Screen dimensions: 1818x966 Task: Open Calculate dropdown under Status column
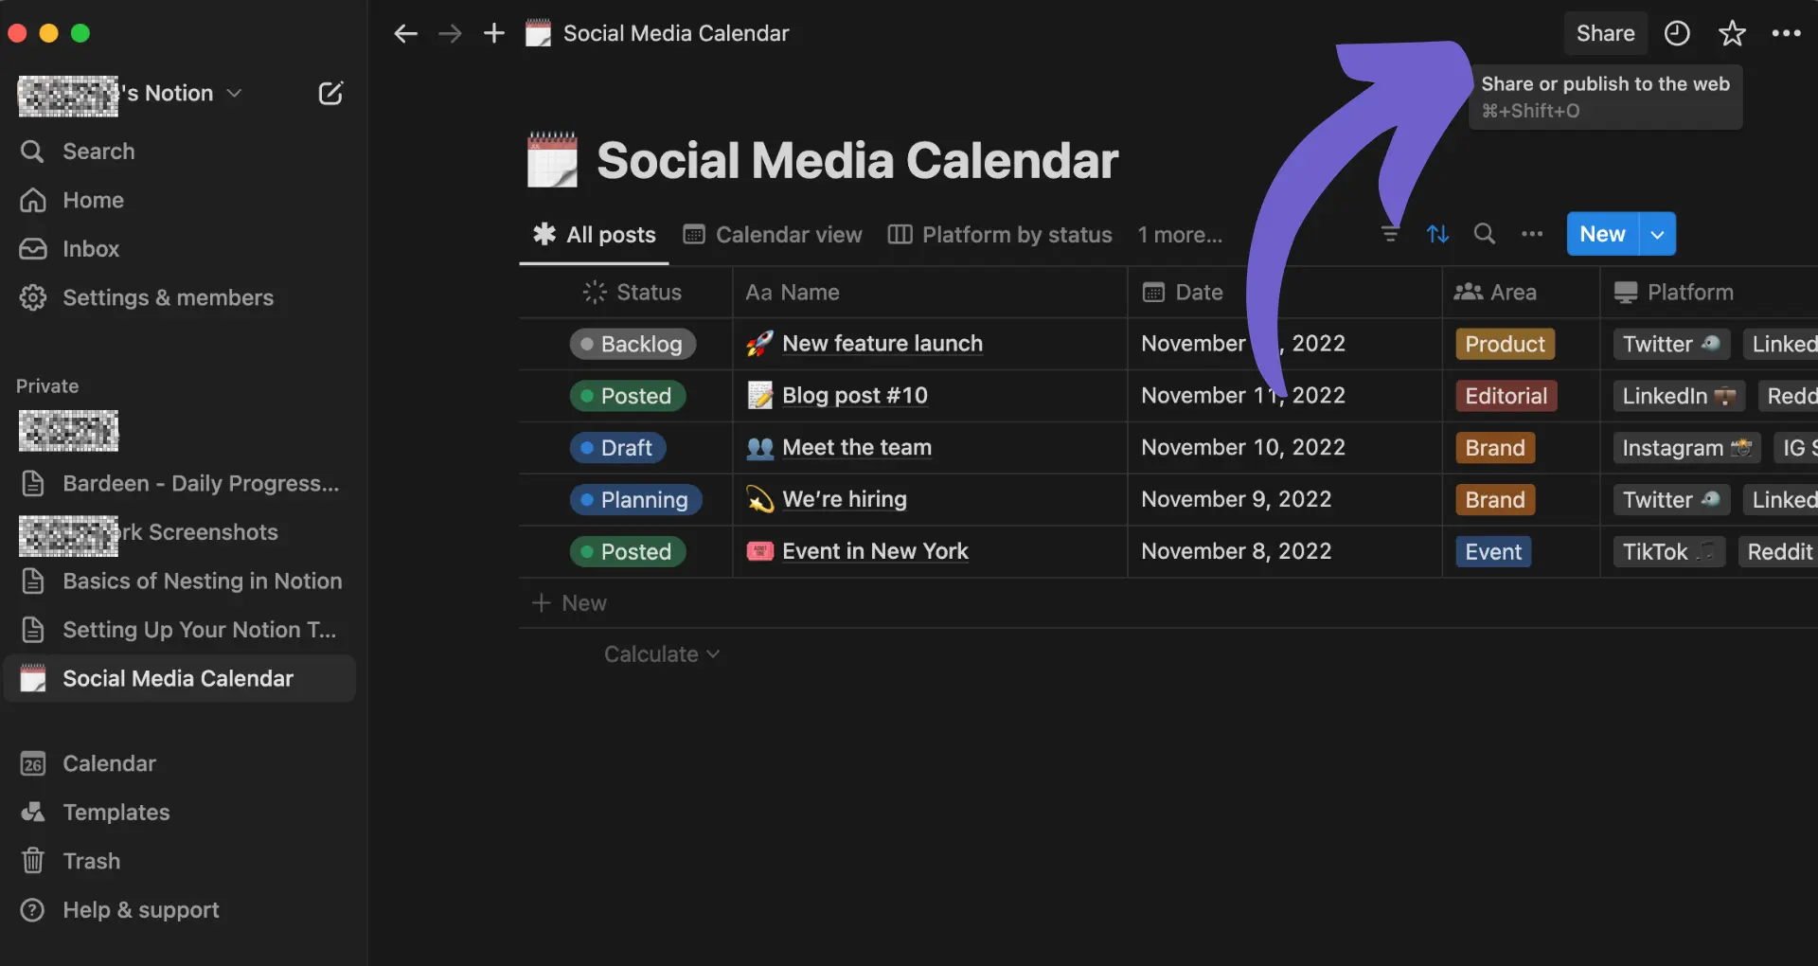click(662, 654)
